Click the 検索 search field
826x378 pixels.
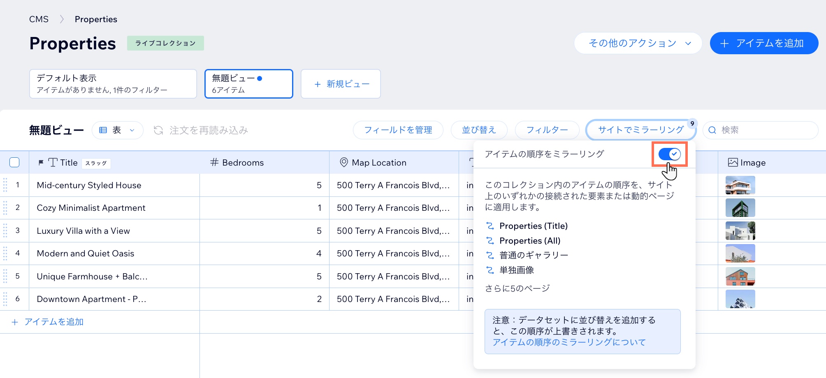click(x=765, y=130)
